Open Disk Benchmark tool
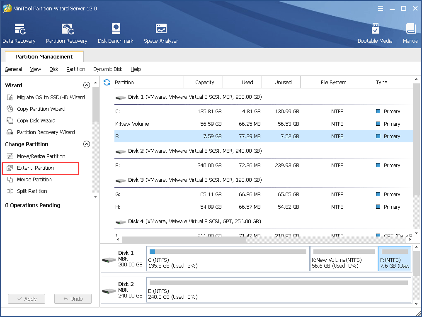422x317 pixels. click(116, 33)
